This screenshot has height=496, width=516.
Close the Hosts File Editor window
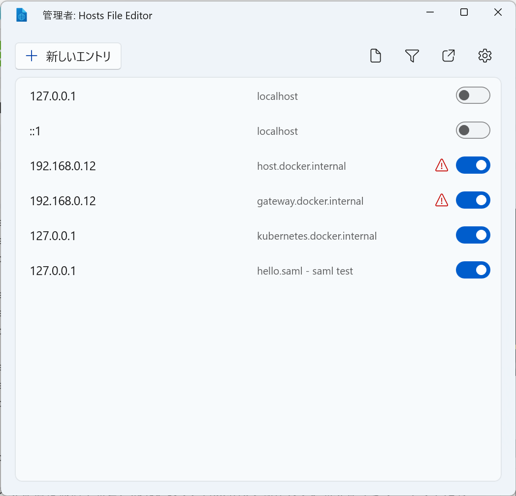click(498, 12)
